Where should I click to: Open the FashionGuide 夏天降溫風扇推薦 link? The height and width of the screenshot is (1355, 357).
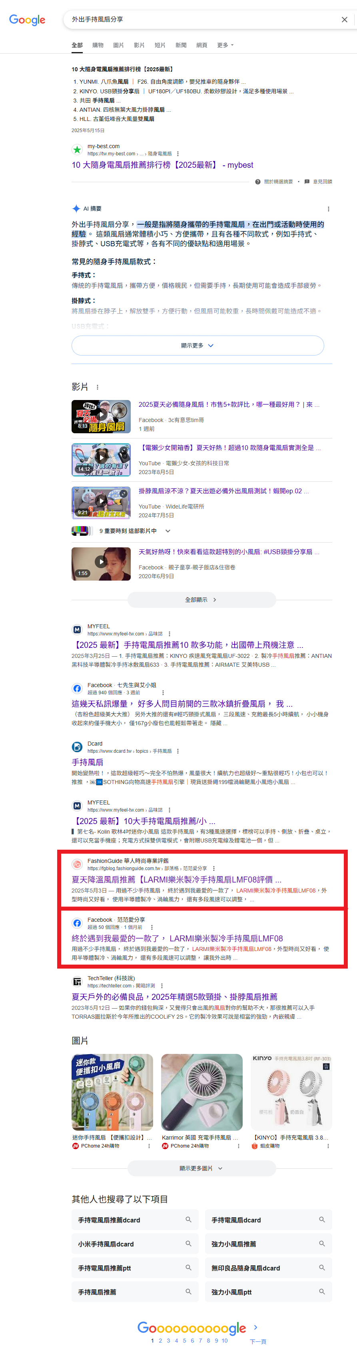click(176, 879)
